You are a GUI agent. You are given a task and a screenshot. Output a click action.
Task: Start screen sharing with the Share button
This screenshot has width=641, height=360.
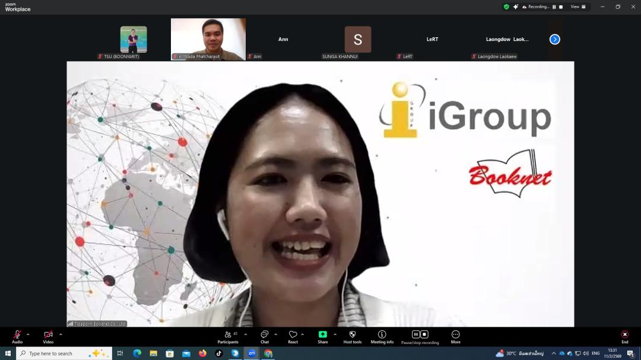[x=322, y=336]
